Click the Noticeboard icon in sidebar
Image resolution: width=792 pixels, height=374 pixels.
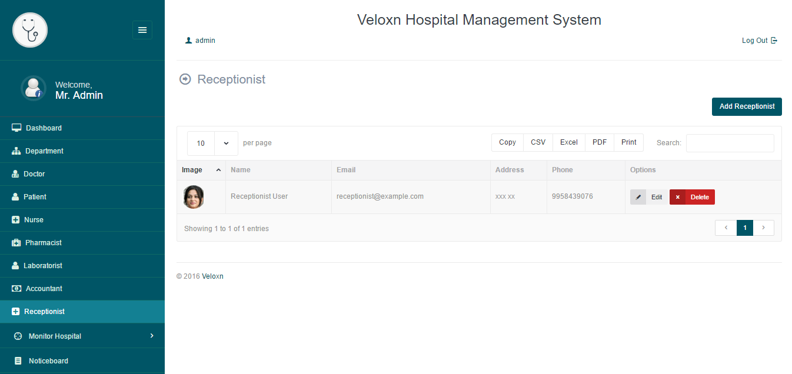point(18,361)
